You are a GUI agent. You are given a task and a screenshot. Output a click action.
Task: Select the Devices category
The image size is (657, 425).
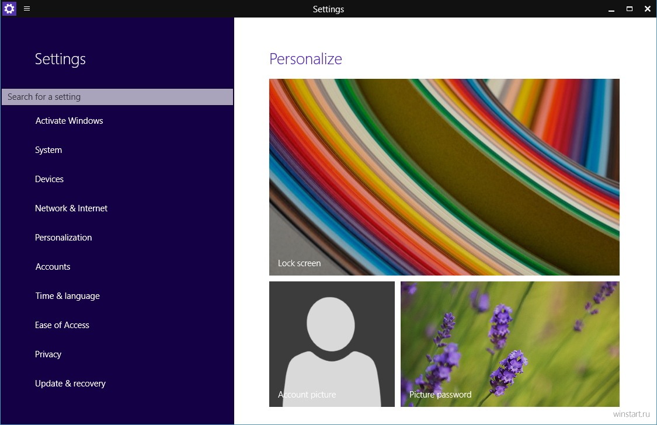(x=50, y=179)
